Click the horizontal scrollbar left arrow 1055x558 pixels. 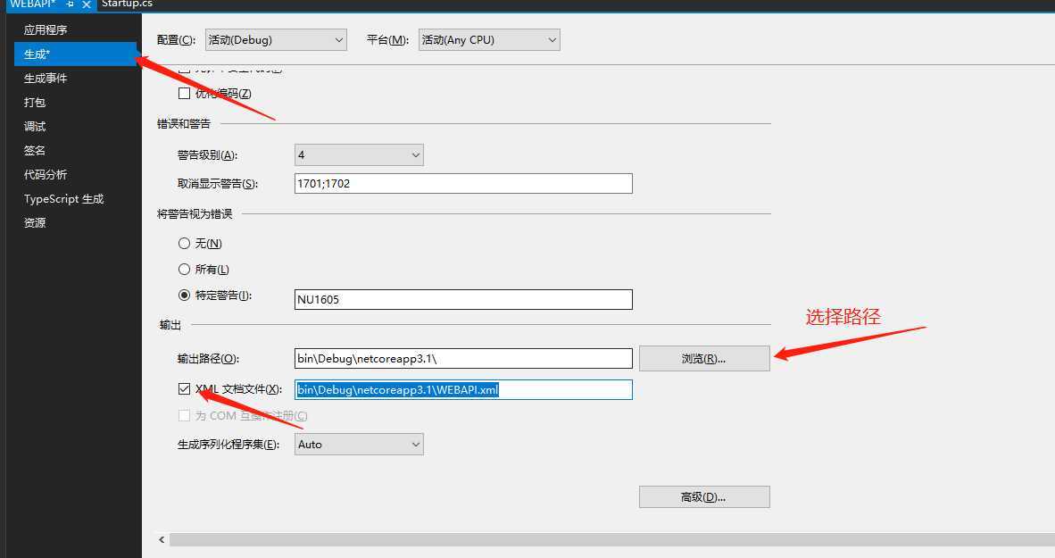pyautogui.click(x=162, y=540)
